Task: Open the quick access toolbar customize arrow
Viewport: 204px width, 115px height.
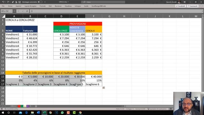Action: (45, 2)
